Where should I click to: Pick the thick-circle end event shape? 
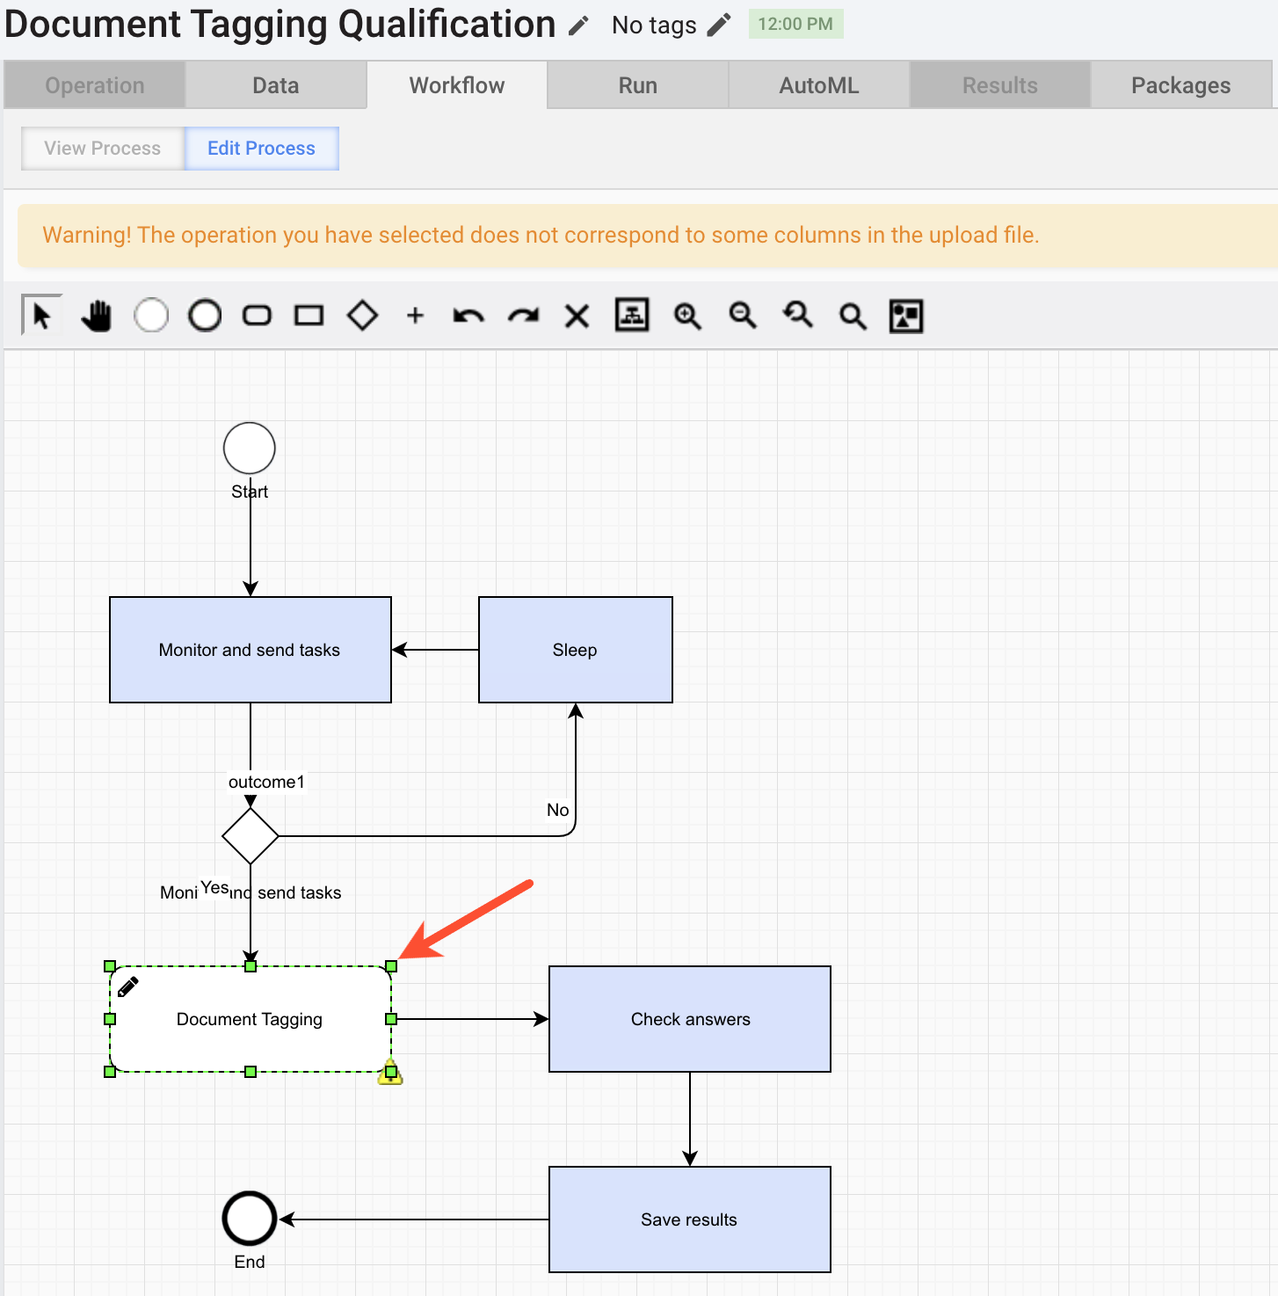tap(205, 315)
